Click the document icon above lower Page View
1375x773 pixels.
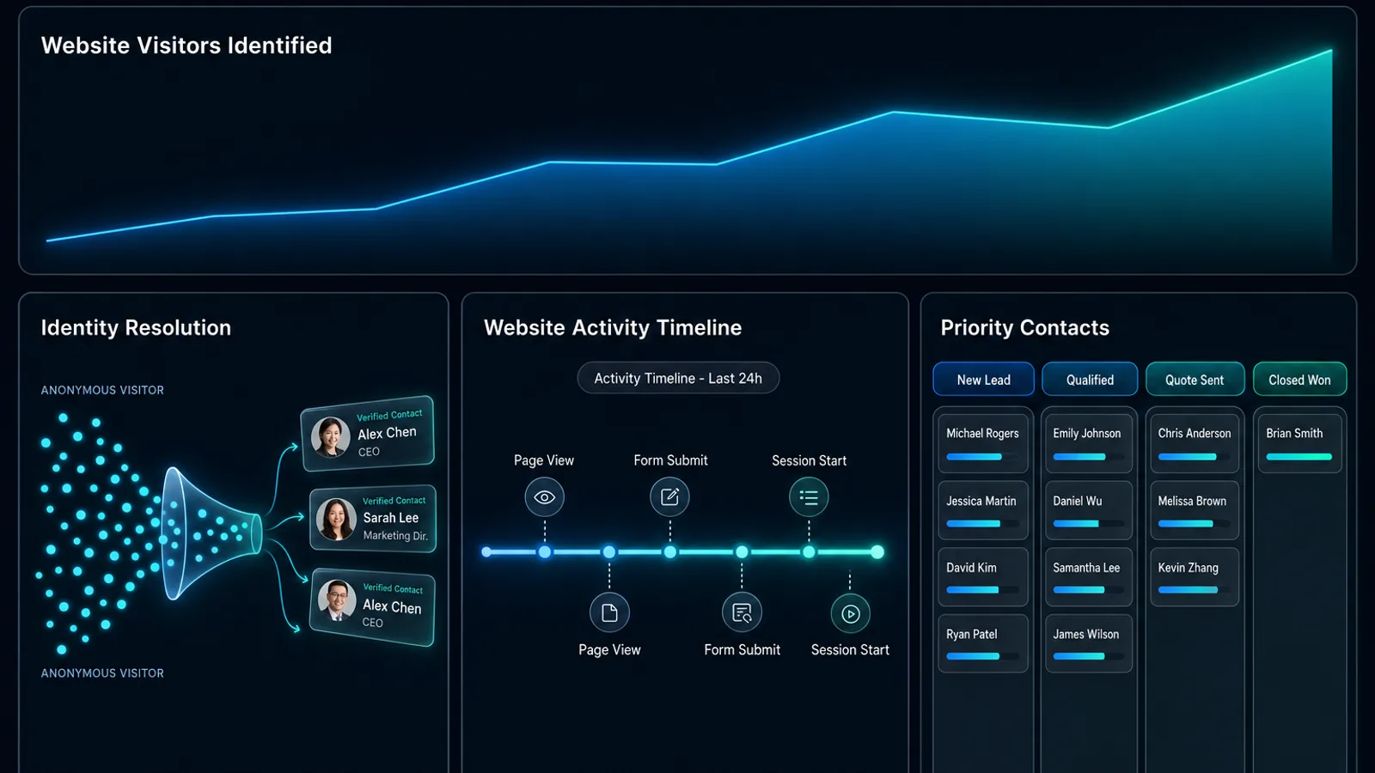pos(609,613)
